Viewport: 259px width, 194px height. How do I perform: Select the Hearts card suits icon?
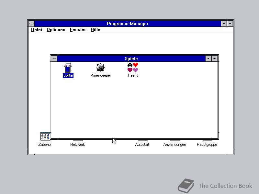(x=133, y=68)
